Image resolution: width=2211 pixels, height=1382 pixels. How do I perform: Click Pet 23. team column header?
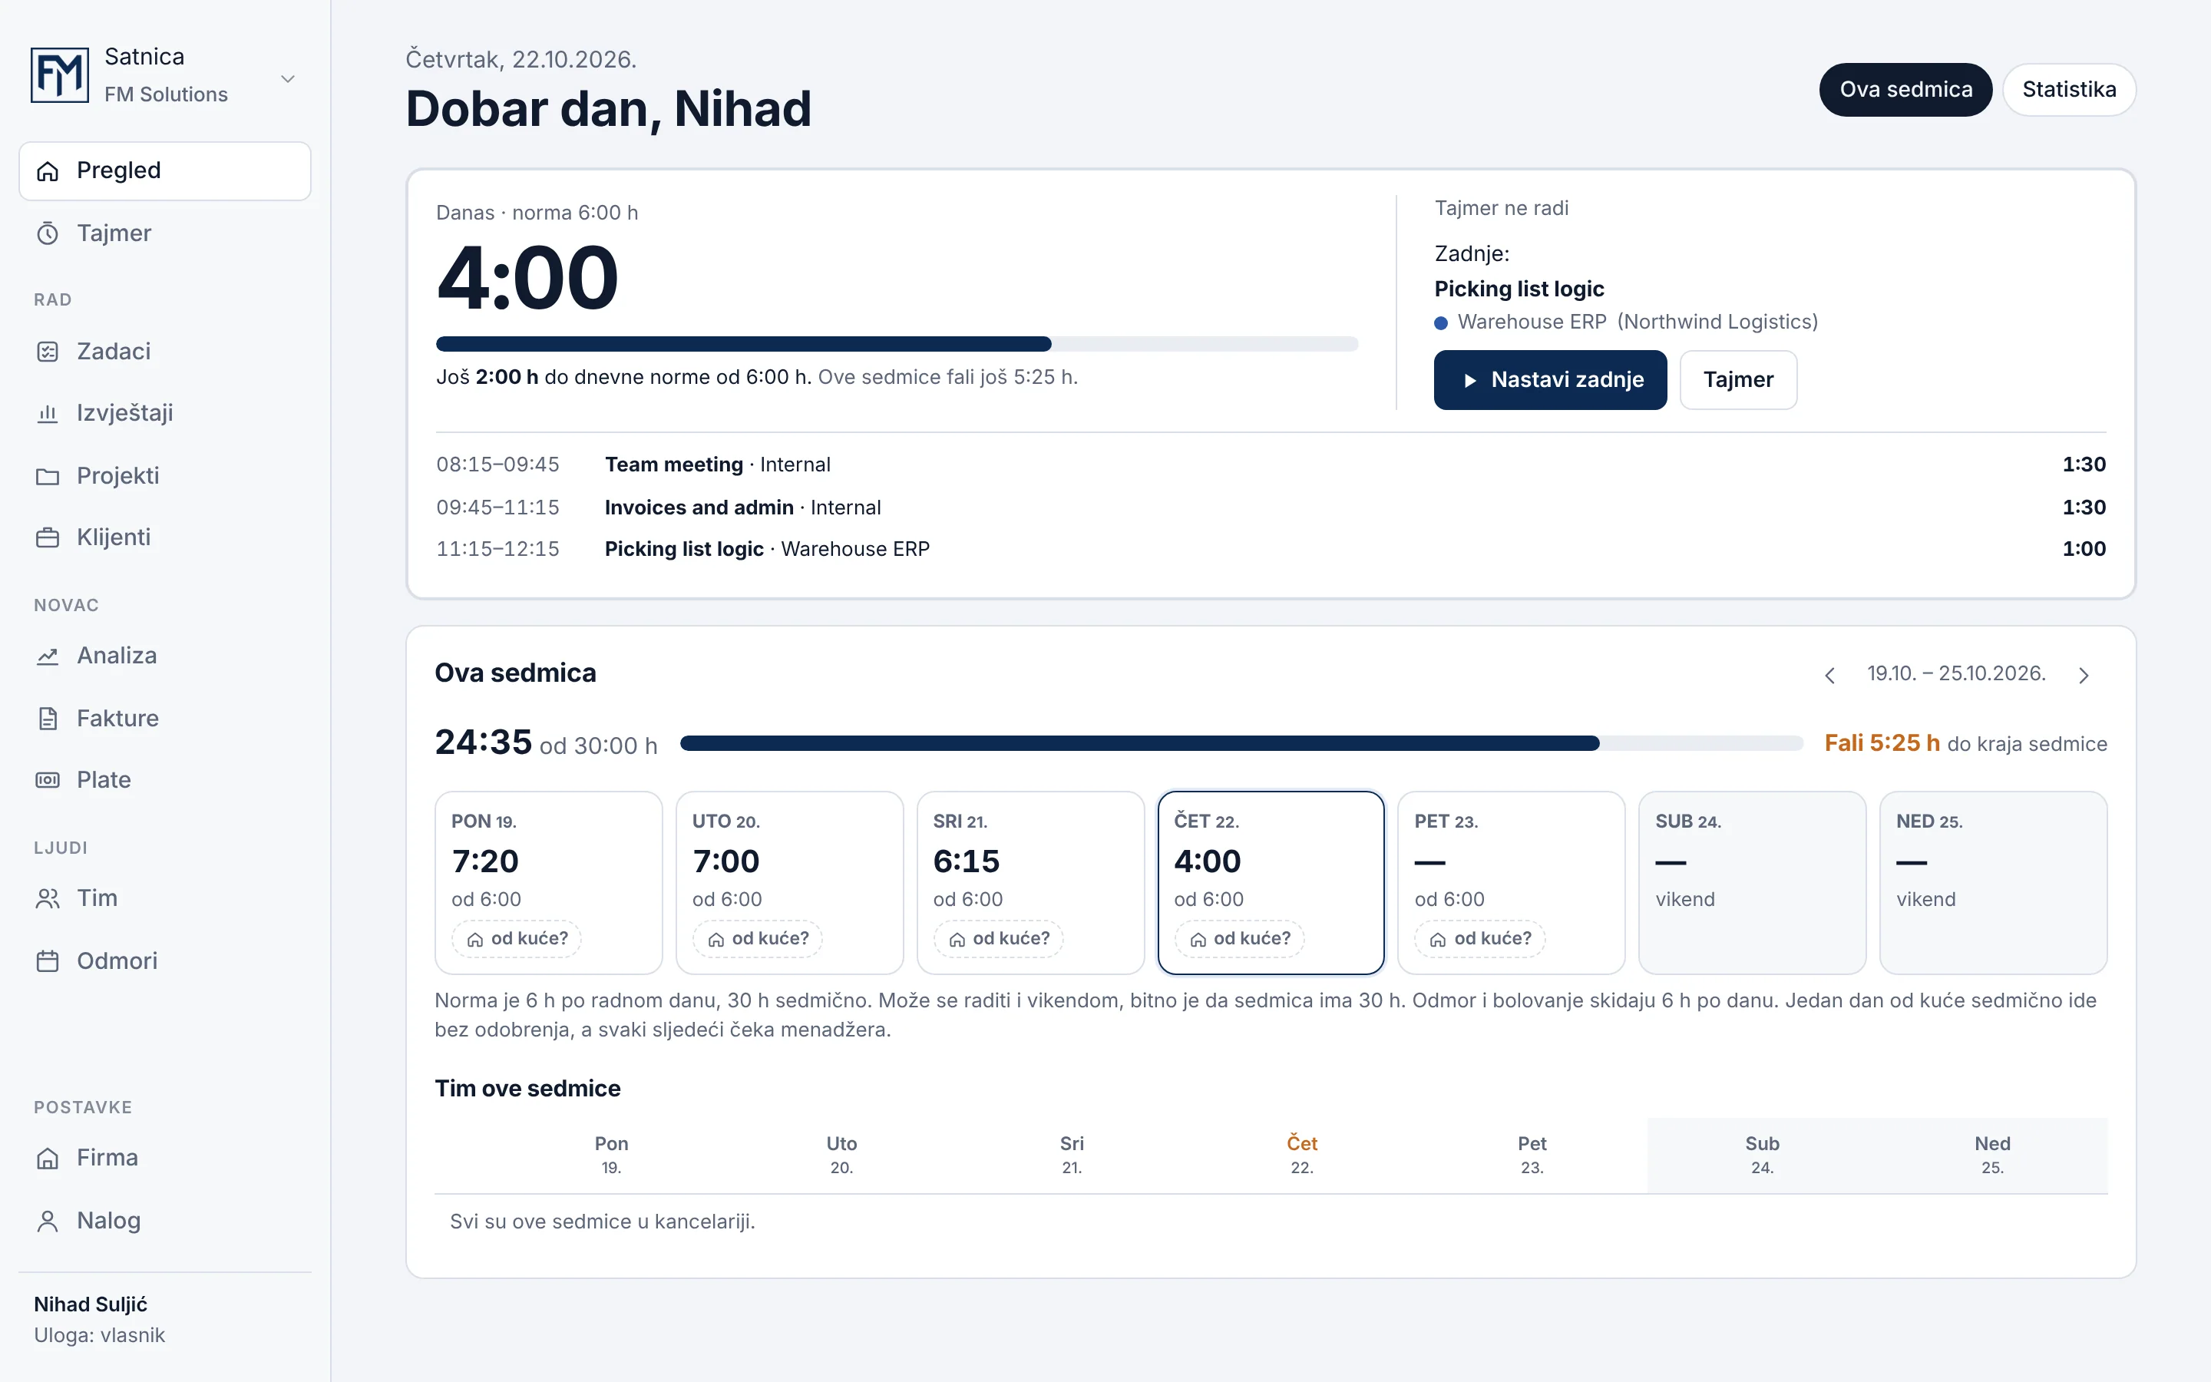pos(1532,1155)
